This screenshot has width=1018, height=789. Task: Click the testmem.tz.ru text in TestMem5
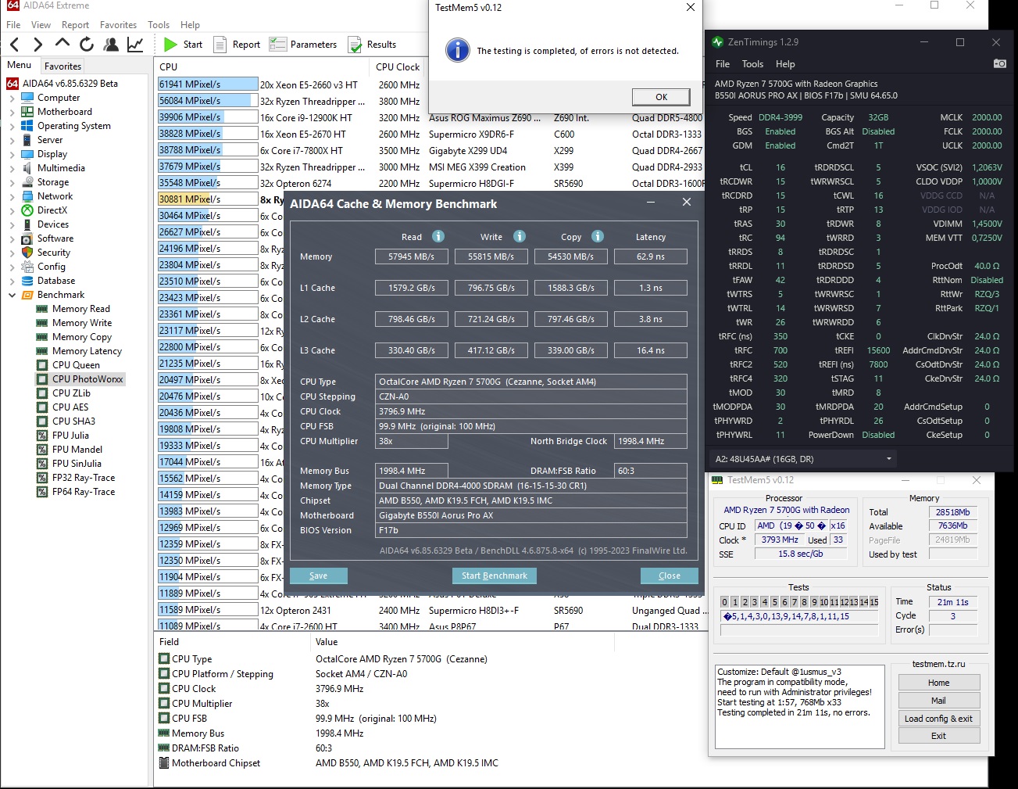938,664
